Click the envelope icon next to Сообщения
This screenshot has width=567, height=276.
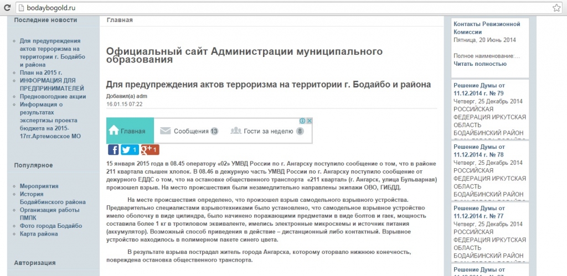[x=165, y=131]
